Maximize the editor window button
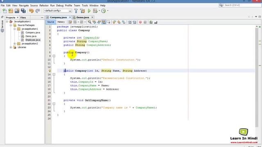This screenshot has height=147, width=262. [x=260, y=17]
